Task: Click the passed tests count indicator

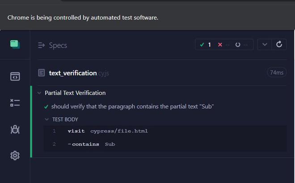Action: 206,45
